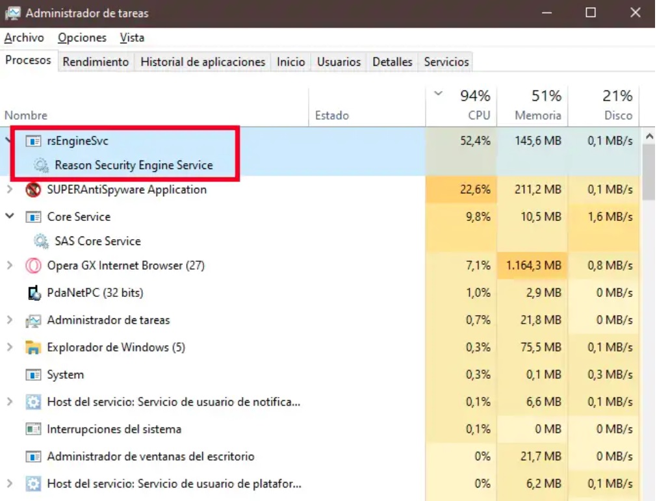Click the Opera GX Internet Browser icon
This screenshot has height=501, width=657.
(x=33, y=266)
